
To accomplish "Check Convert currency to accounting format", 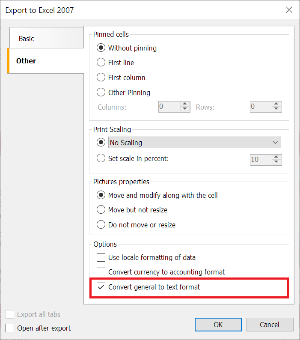I will pos(101,272).
